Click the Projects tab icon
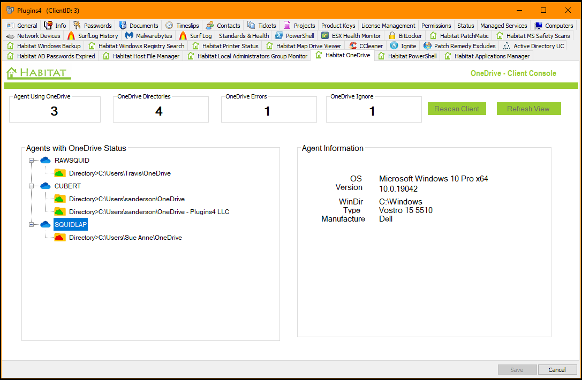582x380 pixels. 287,25
